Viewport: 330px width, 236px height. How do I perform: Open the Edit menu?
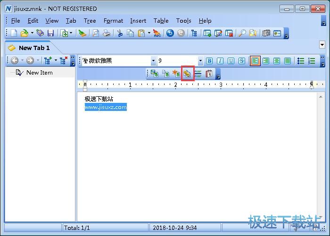pyautogui.click(x=33, y=21)
